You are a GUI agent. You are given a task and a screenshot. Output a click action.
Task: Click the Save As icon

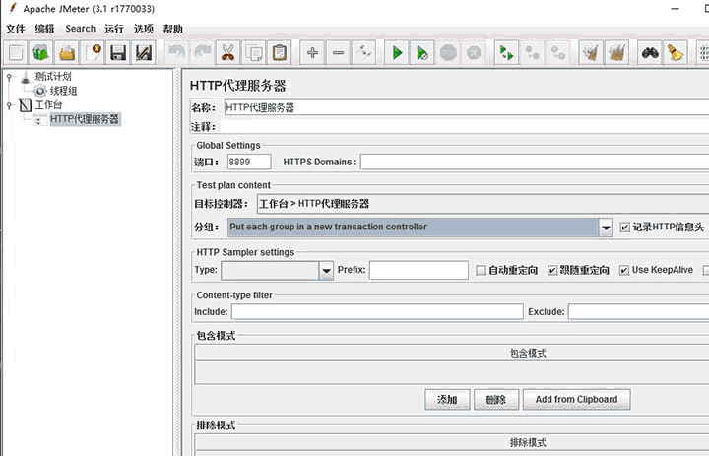[144, 53]
